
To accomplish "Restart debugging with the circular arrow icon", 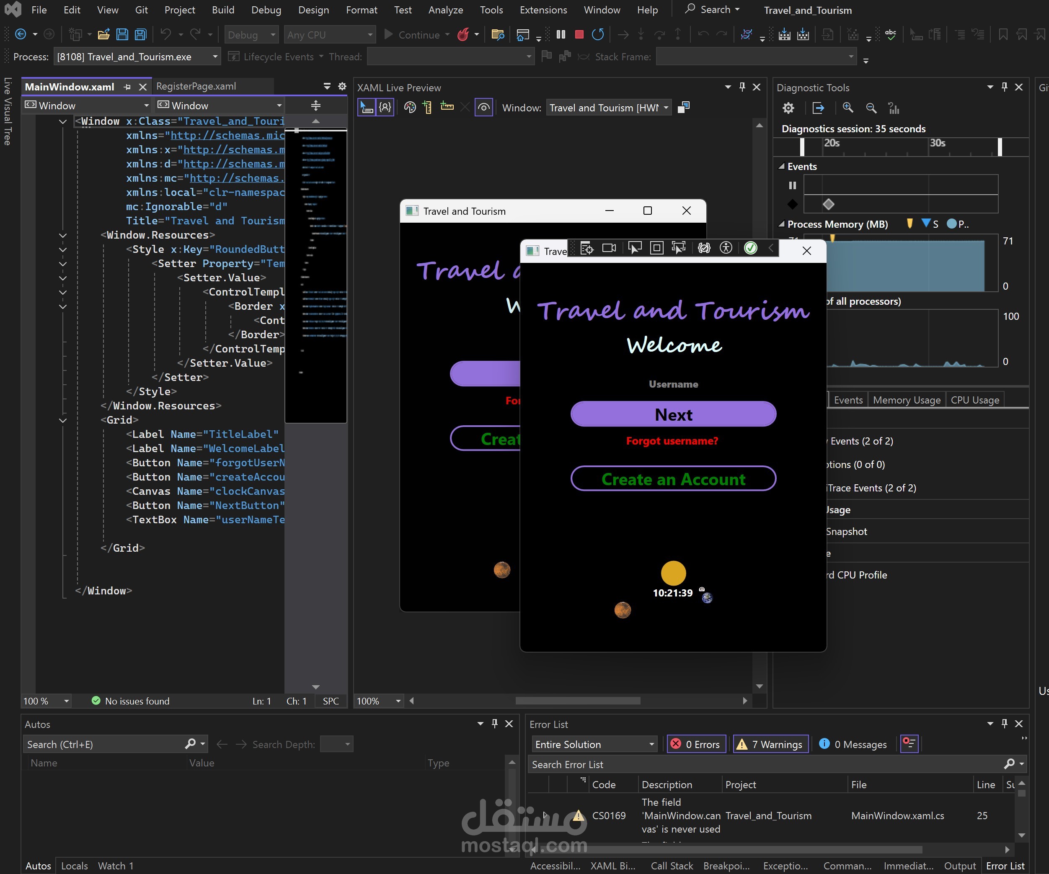I will 597,34.
